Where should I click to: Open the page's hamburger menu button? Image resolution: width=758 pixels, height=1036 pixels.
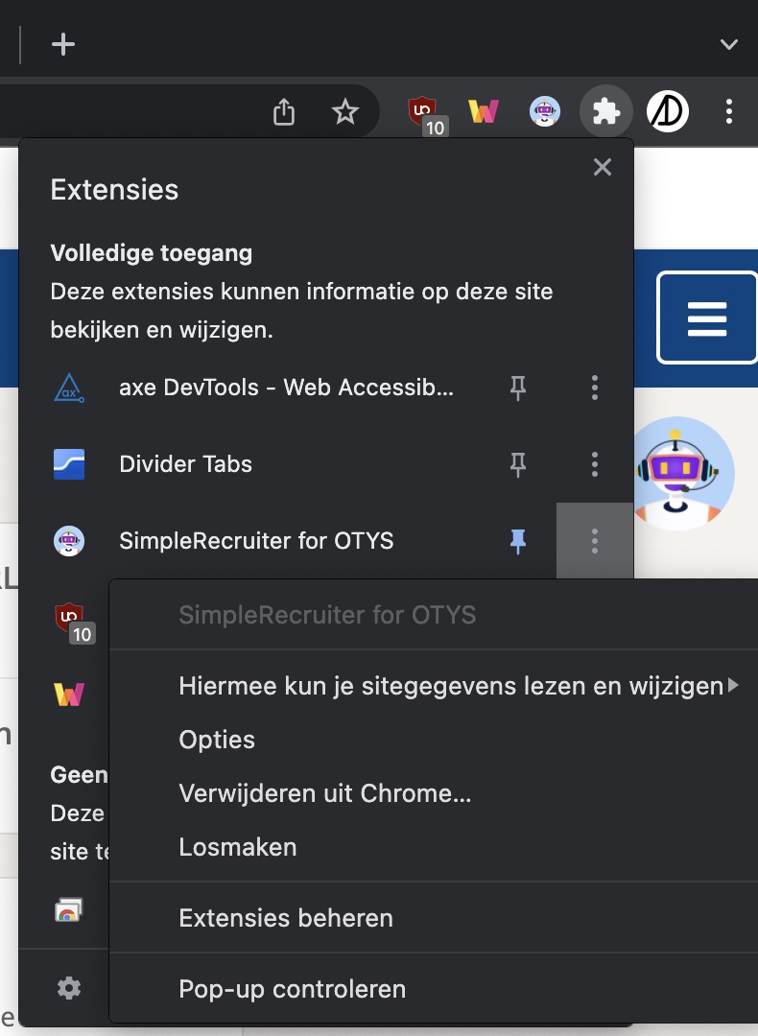(x=707, y=318)
